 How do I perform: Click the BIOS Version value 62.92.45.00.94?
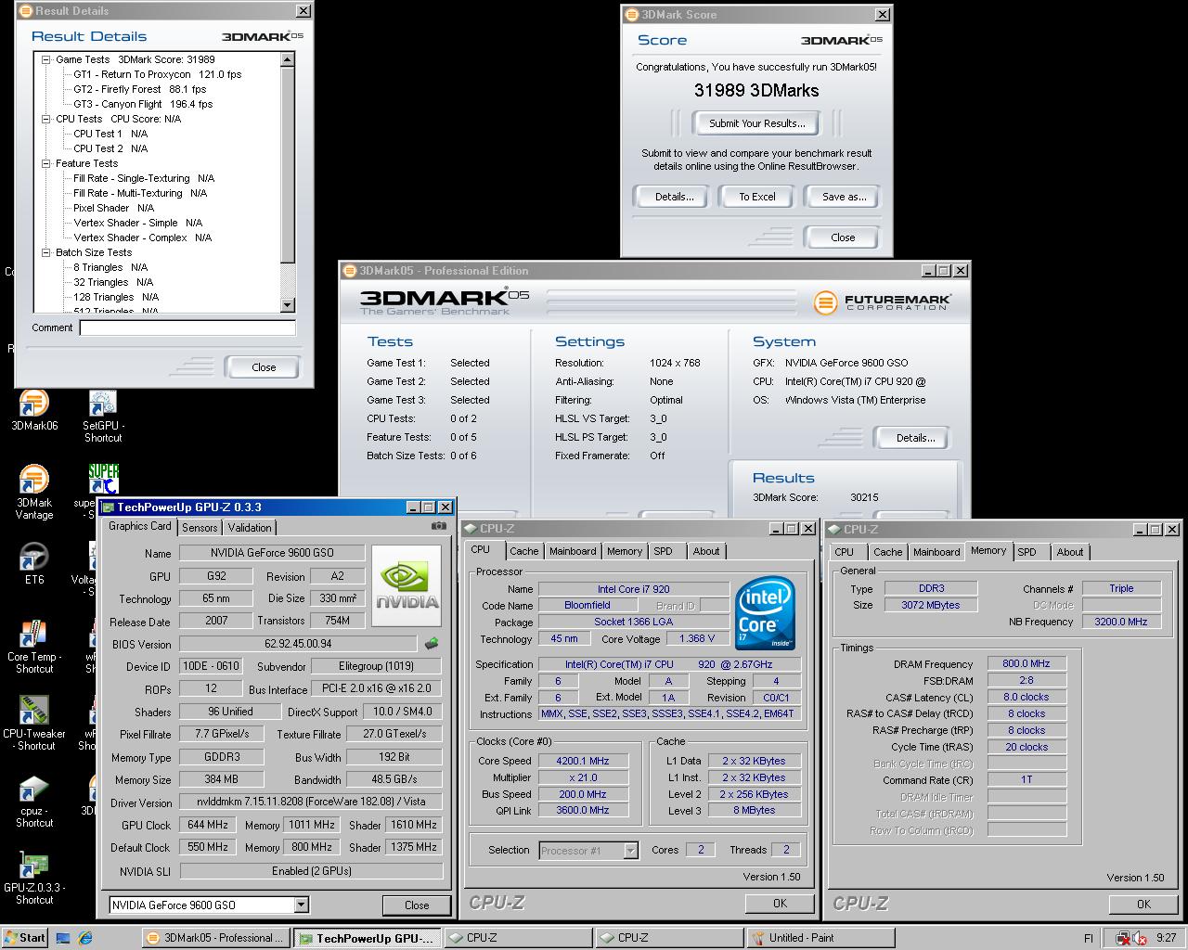(x=298, y=644)
